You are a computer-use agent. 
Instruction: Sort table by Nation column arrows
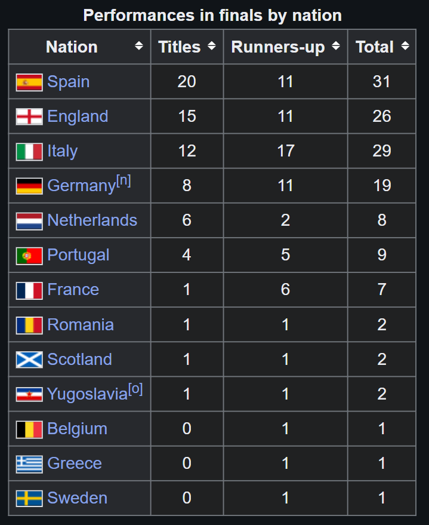(139, 45)
